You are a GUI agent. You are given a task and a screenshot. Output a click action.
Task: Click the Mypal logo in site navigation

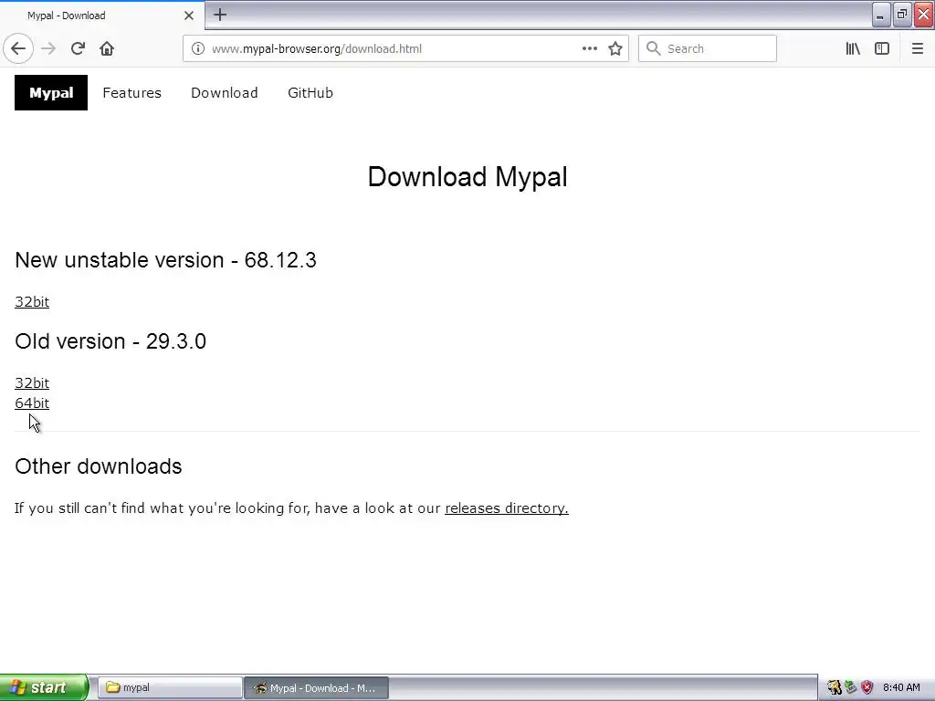[51, 92]
